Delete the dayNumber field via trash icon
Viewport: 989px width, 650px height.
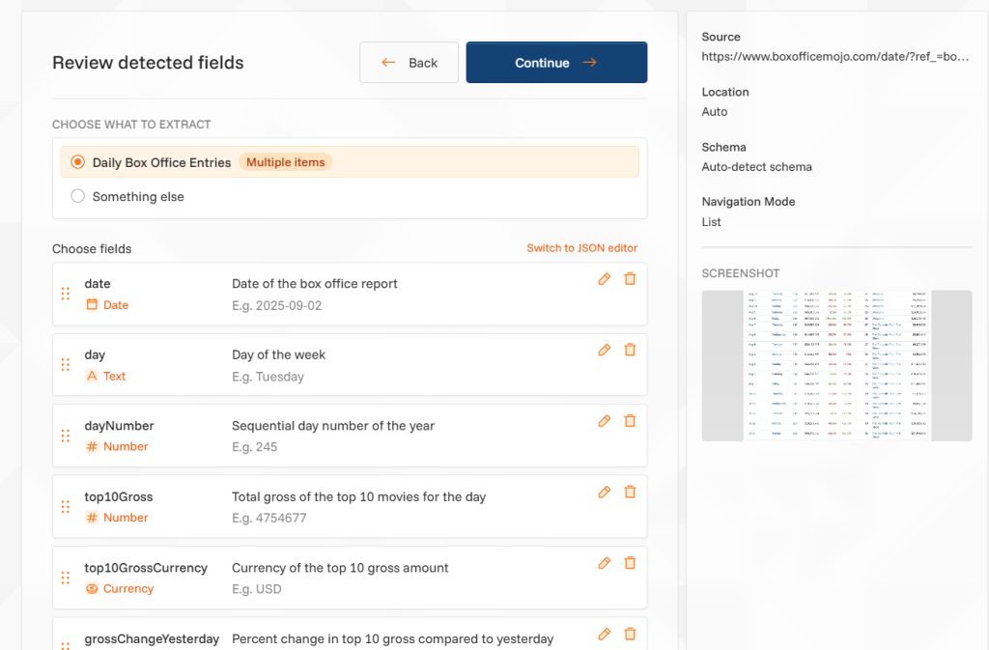click(630, 421)
